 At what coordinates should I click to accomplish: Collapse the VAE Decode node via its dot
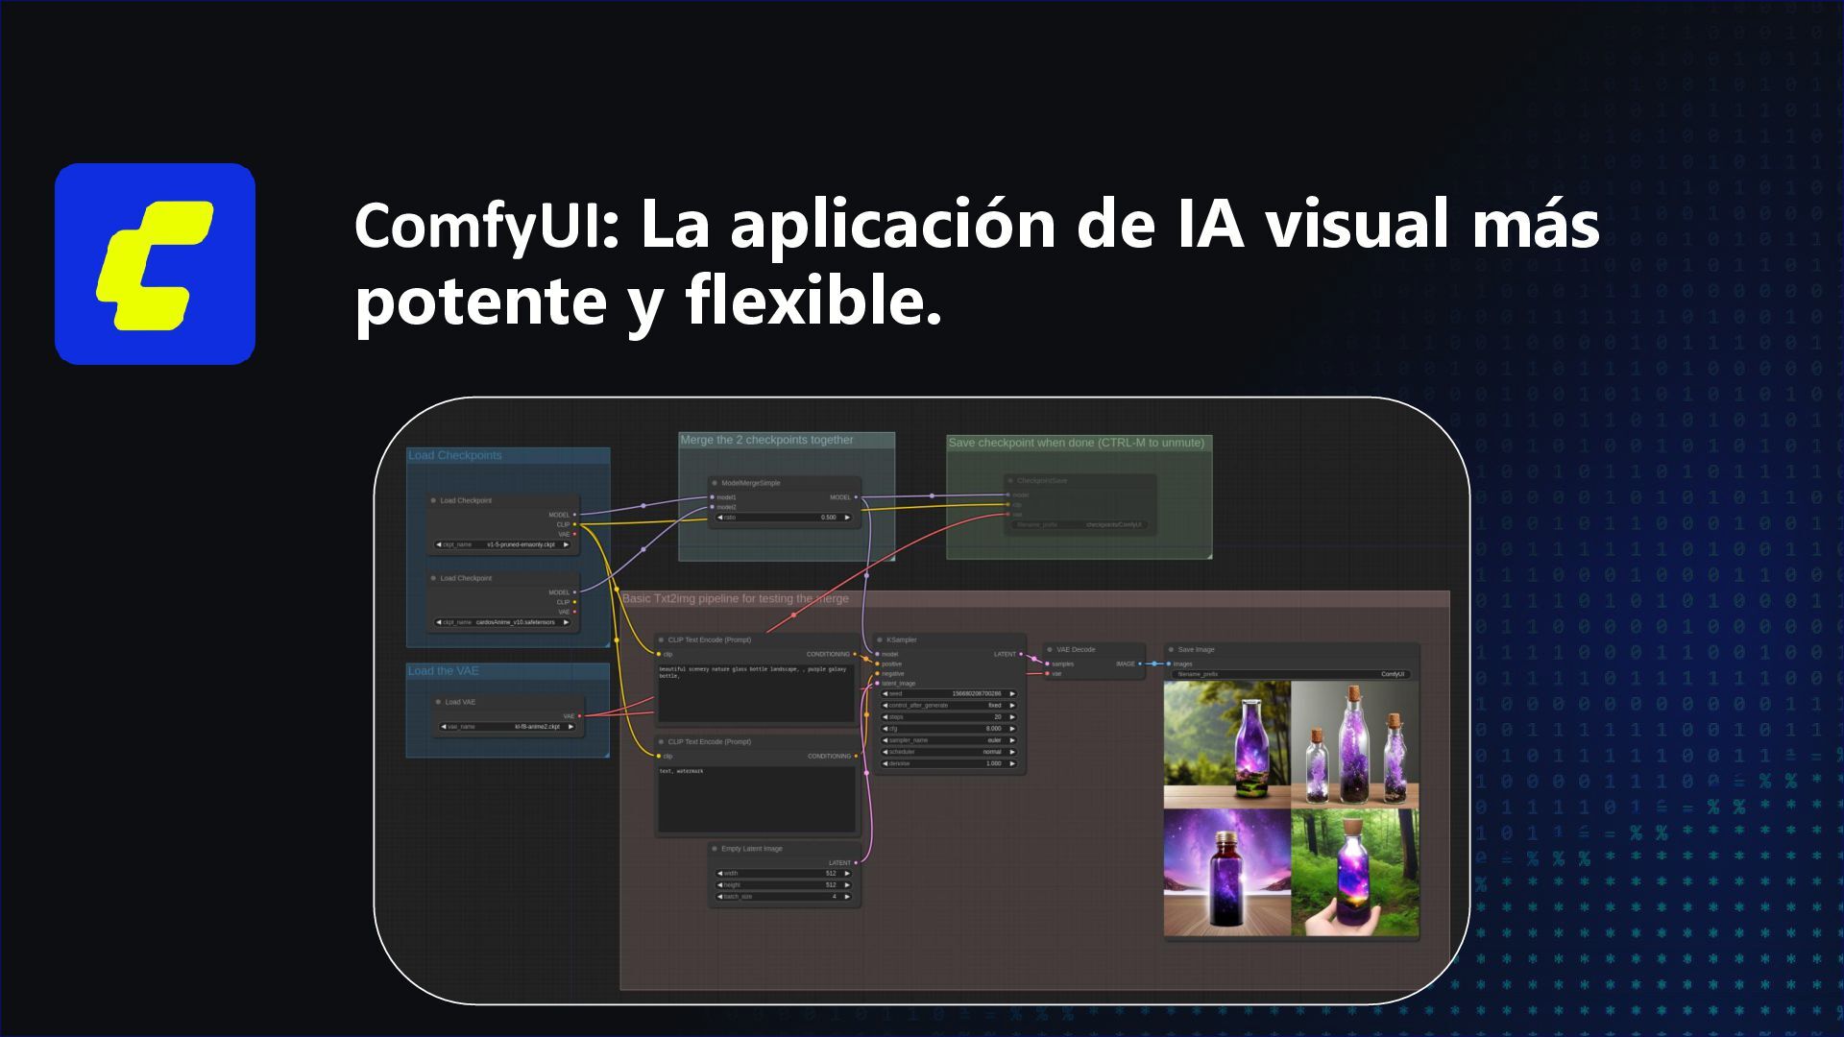1050,649
